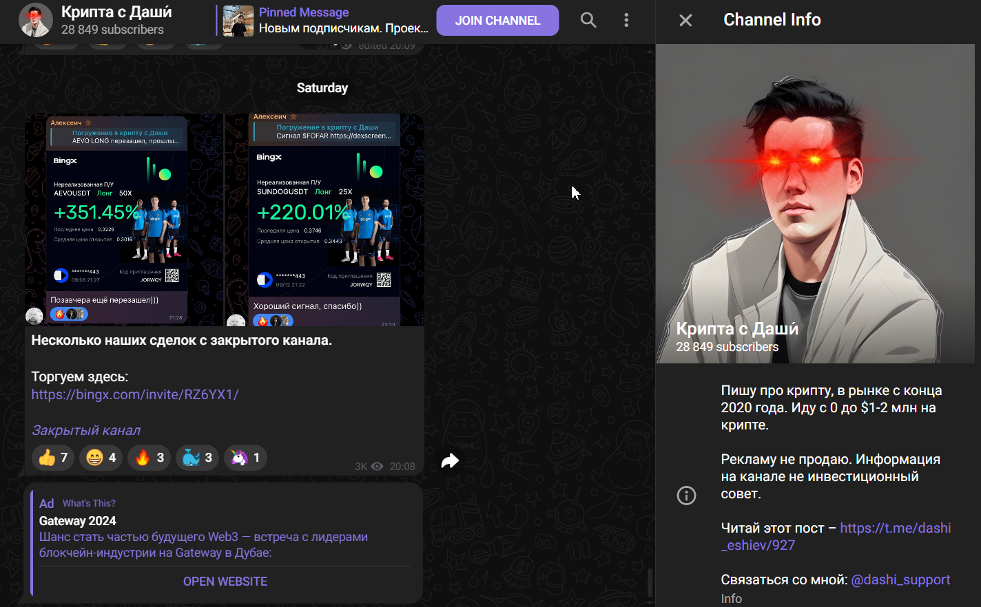The image size is (981, 607).
Task: Open the bingx.com invite link
Action: pos(135,394)
